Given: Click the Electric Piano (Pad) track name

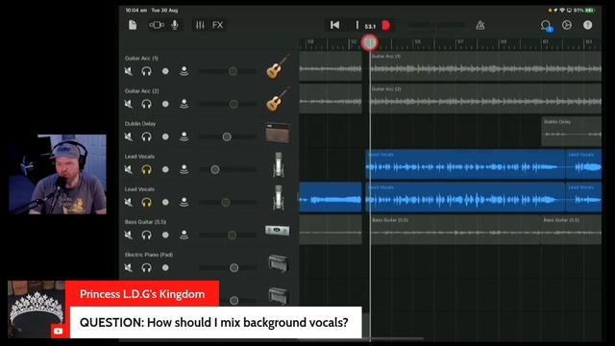Looking at the screenshot, I should click(149, 255).
